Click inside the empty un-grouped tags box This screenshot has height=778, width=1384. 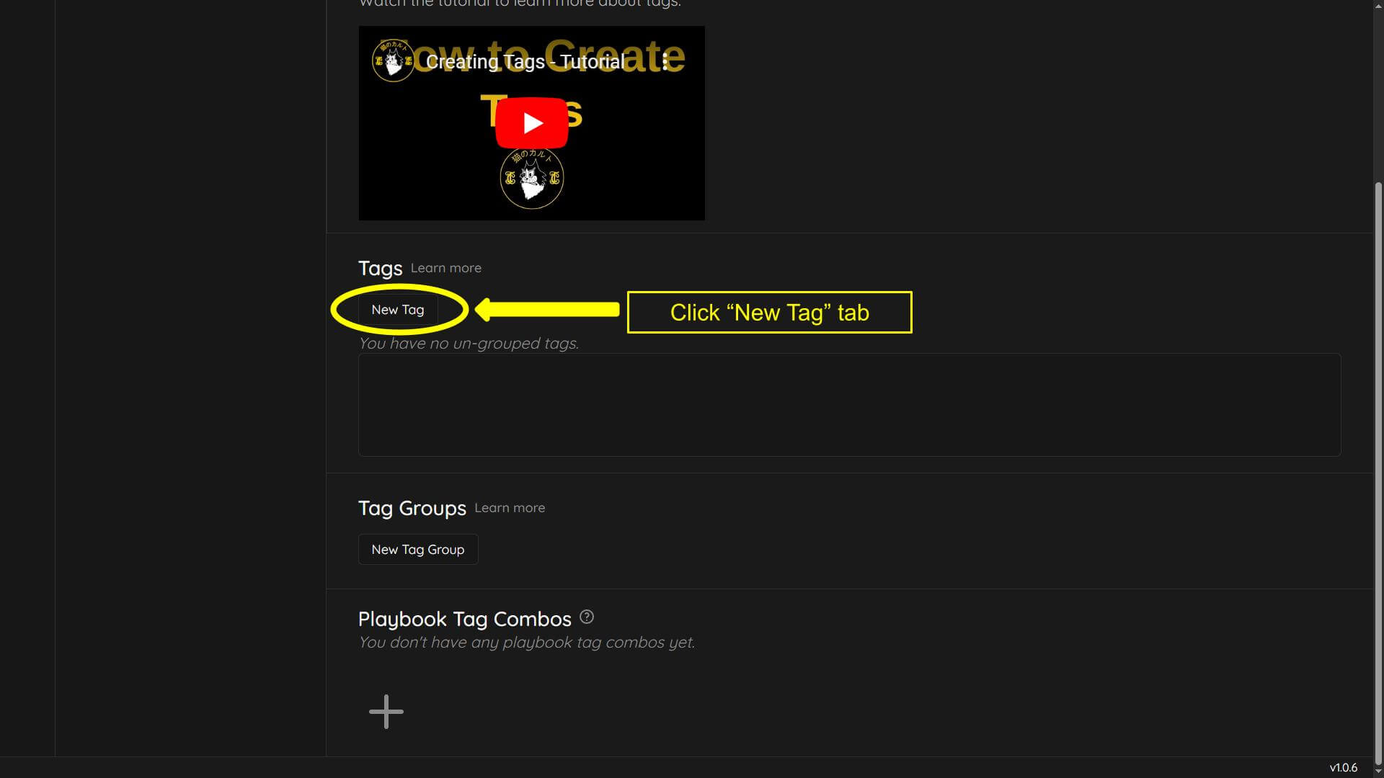849,405
